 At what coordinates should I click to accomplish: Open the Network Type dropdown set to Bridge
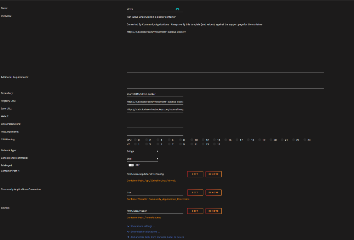(142, 151)
